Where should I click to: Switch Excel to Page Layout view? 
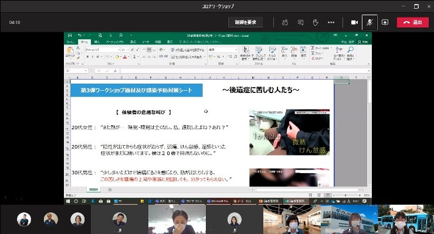point(319,195)
